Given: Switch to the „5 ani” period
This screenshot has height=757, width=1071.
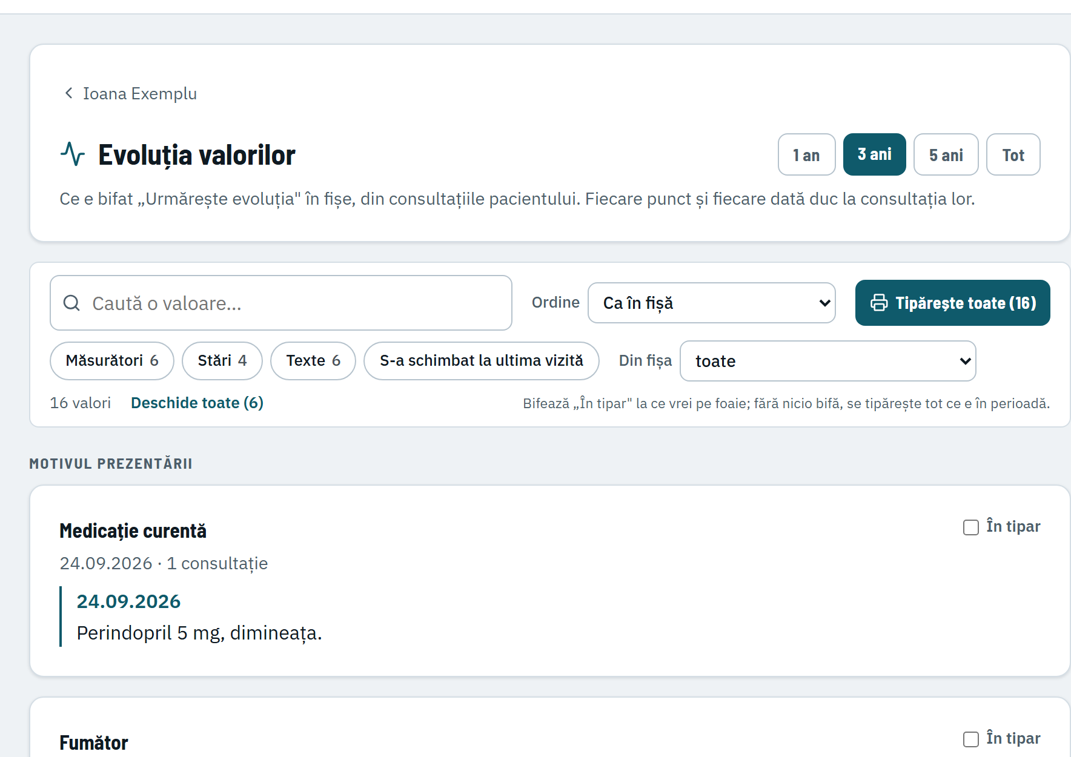Looking at the screenshot, I should point(946,154).
